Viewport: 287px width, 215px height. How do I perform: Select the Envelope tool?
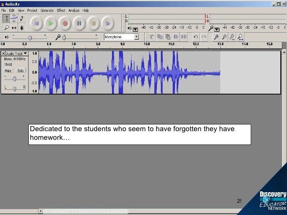(14, 19)
